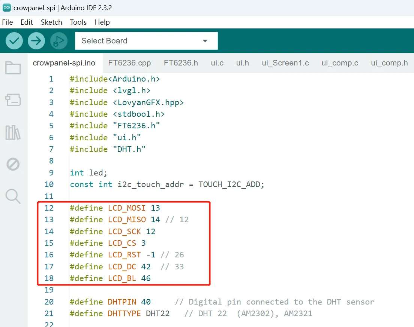This screenshot has width=414, height=327.
Task: Click the Upload arrow button
Action: (36, 41)
